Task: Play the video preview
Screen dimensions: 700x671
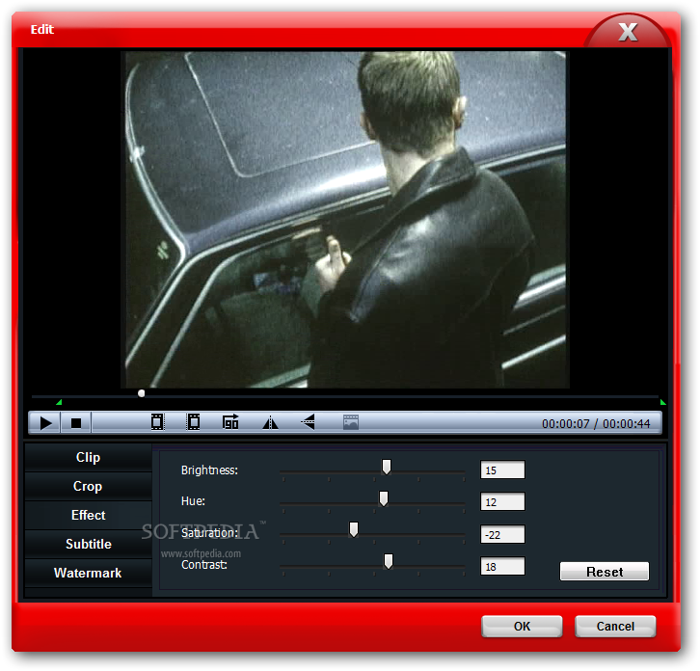Action: click(x=45, y=423)
